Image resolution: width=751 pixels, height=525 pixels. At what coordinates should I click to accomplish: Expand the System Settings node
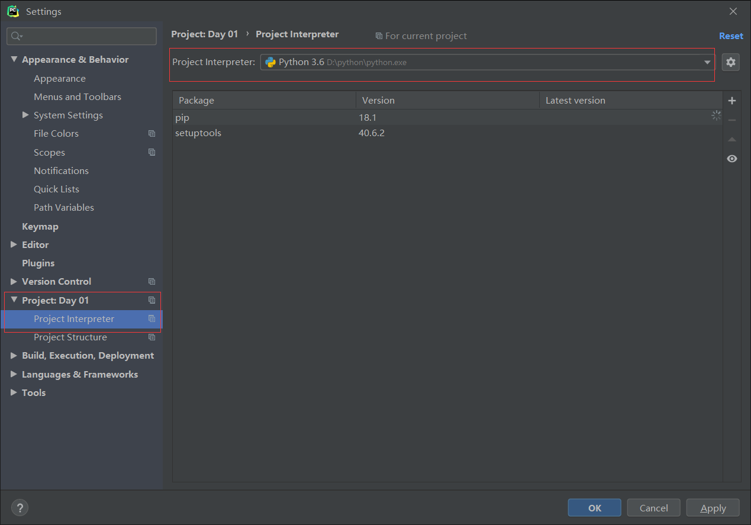pyautogui.click(x=25, y=115)
